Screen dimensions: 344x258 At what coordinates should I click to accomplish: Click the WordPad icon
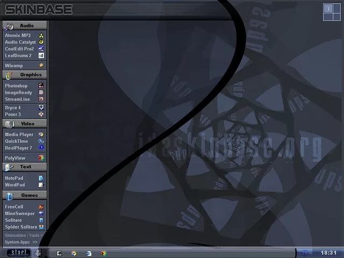coord(41,185)
